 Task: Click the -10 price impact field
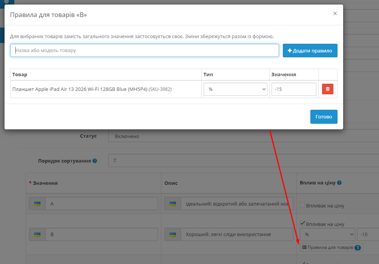tap(368, 235)
